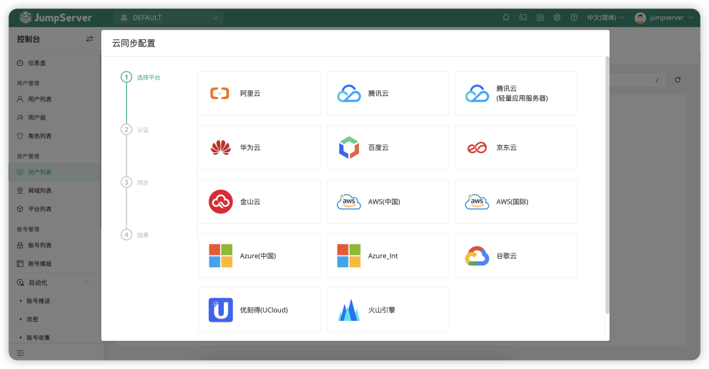Click step 1 选择平台 in wizard

[x=140, y=77]
